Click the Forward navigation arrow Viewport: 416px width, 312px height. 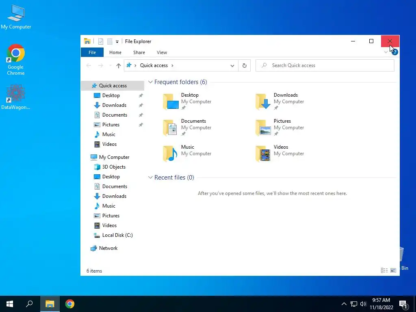[101, 65]
